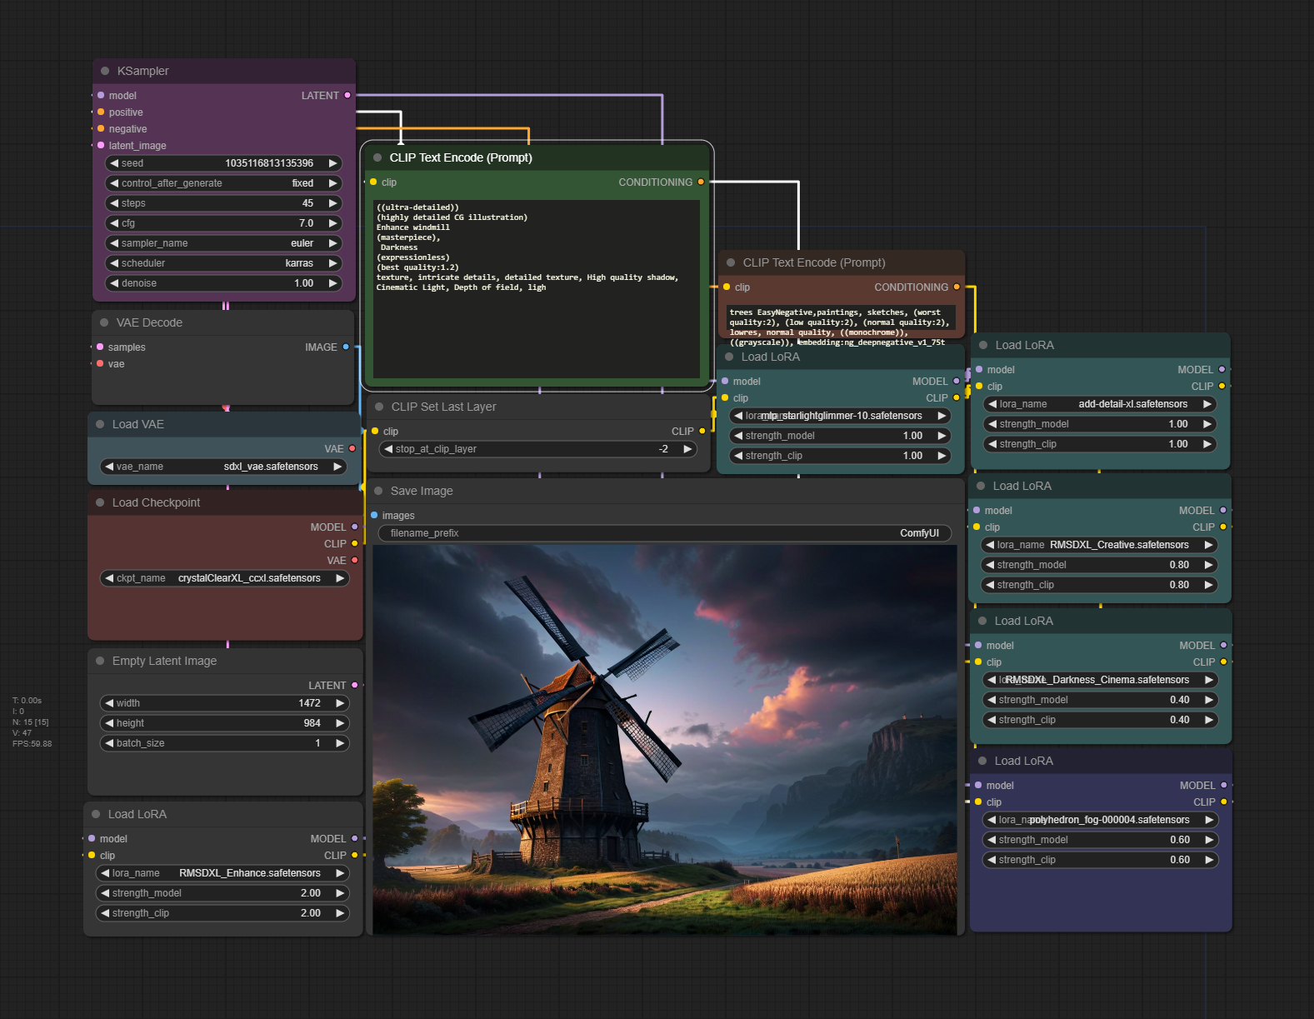Click the KSampler negative input socket
This screenshot has width=1314, height=1019.
click(101, 129)
